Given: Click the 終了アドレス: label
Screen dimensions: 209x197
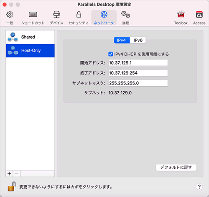Looking at the screenshot, I should [92, 73].
